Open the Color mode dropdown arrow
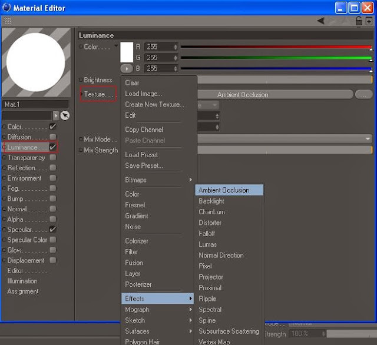Screen dimensions: 377x345 [x=116, y=46]
